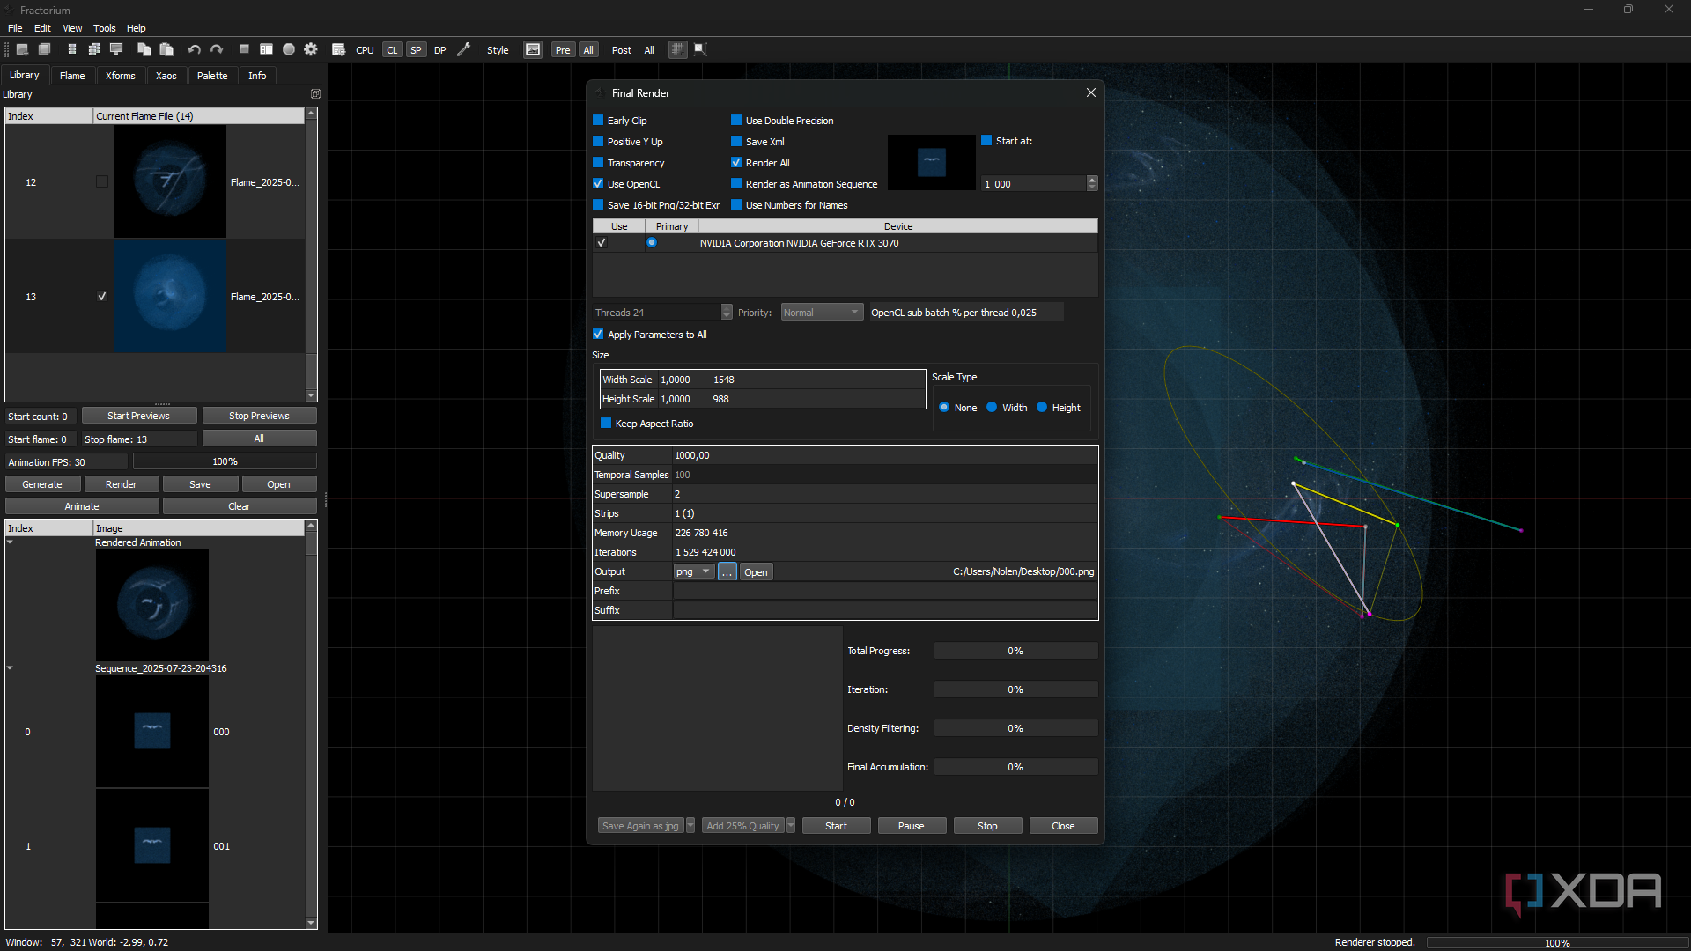Image resolution: width=1691 pixels, height=951 pixels.
Task: Collapse the Rendered Animation tree node
Action: point(10,542)
